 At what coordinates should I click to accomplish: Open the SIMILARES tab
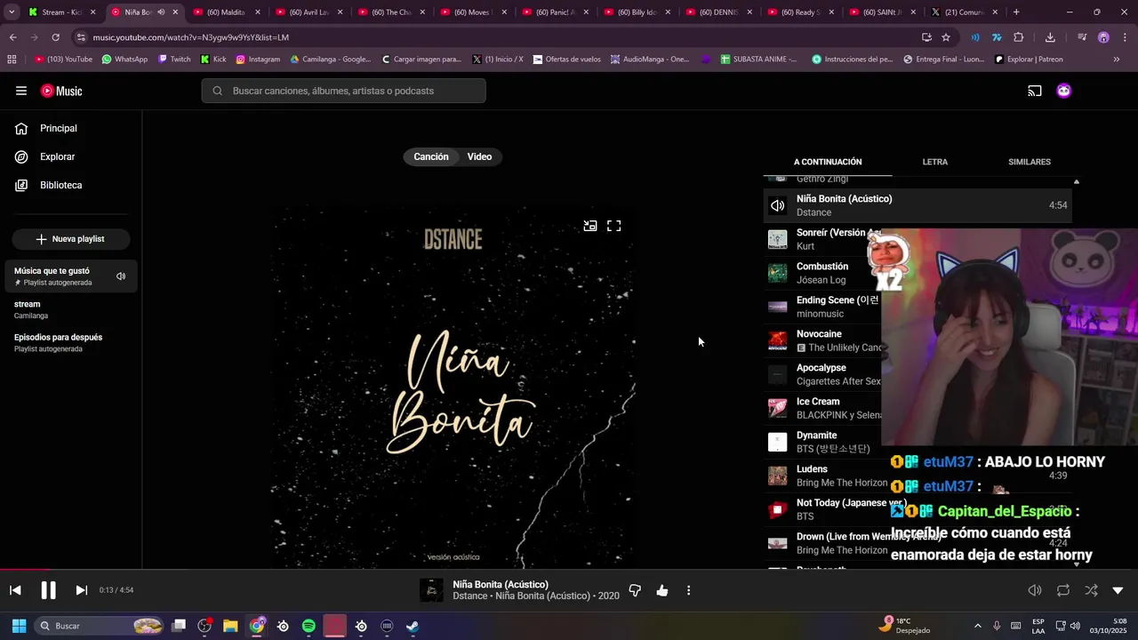(1030, 162)
